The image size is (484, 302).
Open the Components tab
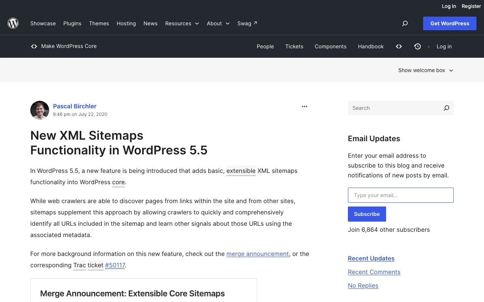pyautogui.click(x=330, y=46)
